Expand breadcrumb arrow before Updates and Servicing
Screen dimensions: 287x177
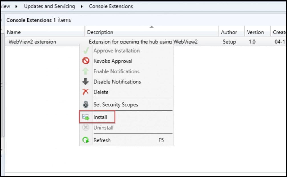pos(16,7)
